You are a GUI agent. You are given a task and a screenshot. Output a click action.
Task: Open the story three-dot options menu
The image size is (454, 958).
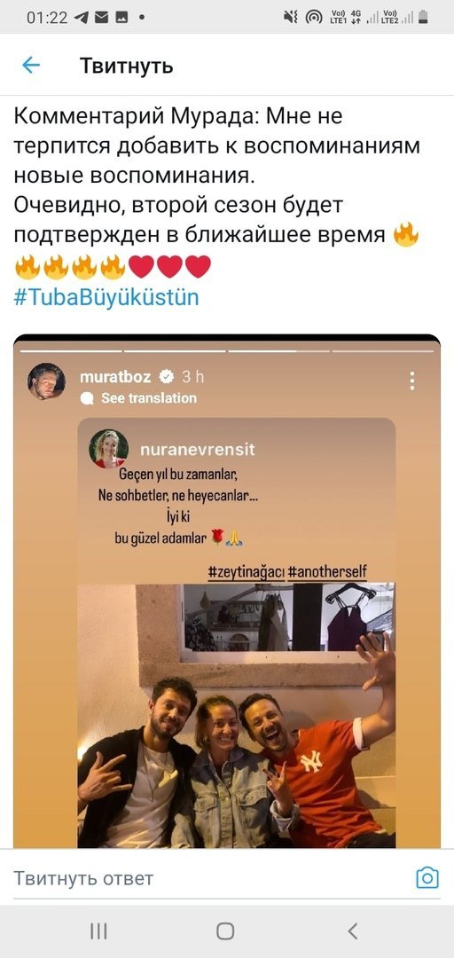(x=412, y=380)
